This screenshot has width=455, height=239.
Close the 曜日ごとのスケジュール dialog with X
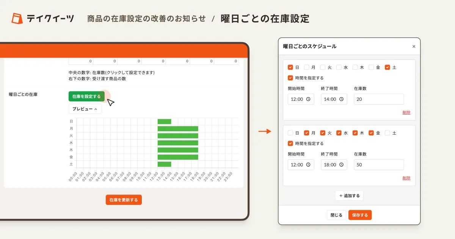pos(414,47)
